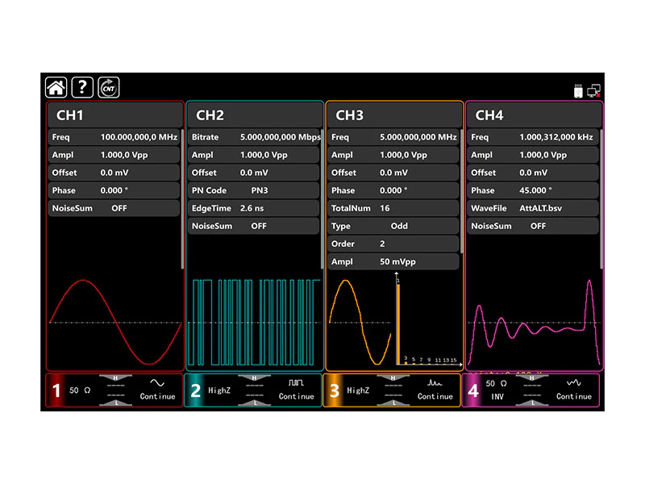The image size is (645, 484).
Task: Toggle channel 2 output using the teal 2
Action: (x=196, y=390)
